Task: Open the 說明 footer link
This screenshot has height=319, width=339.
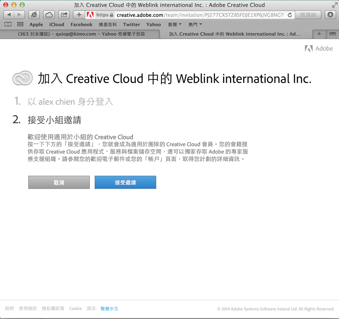Action: click(9, 308)
